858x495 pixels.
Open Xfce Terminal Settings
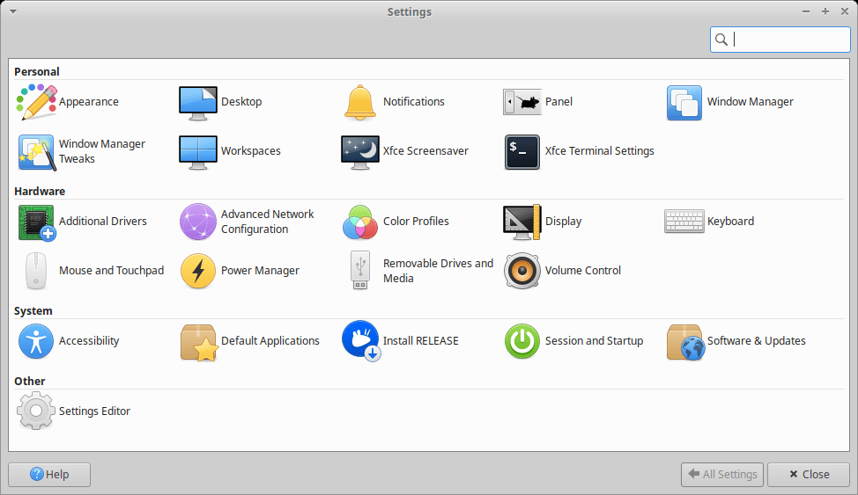point(521,151)
